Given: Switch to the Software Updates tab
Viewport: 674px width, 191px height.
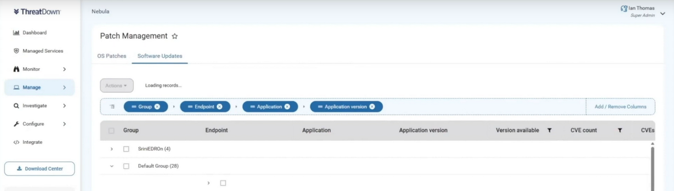Looking at the screenshot, I should (x=160, y=56).
